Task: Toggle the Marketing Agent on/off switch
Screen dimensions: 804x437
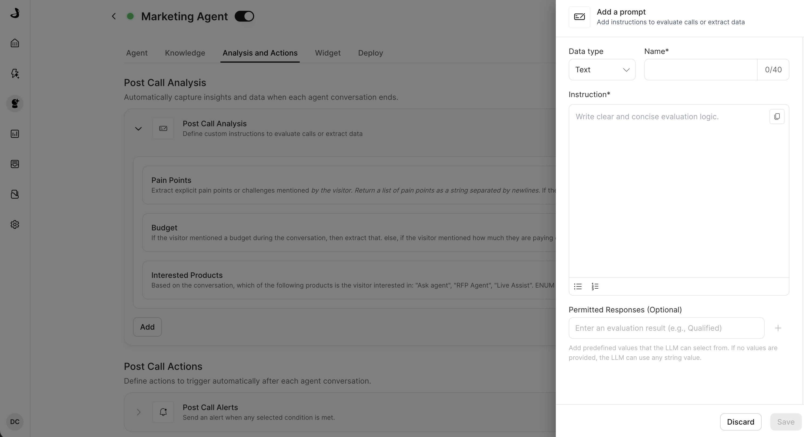Action: (244, 16)
